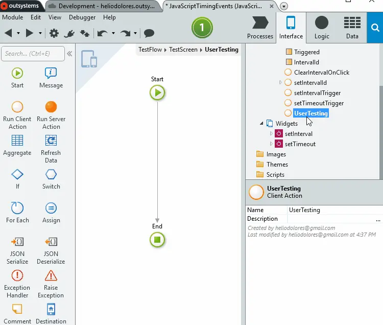Open forward history dropdown arrow
The width and height of the screenshot is (383, 325).
click(40, 33)
